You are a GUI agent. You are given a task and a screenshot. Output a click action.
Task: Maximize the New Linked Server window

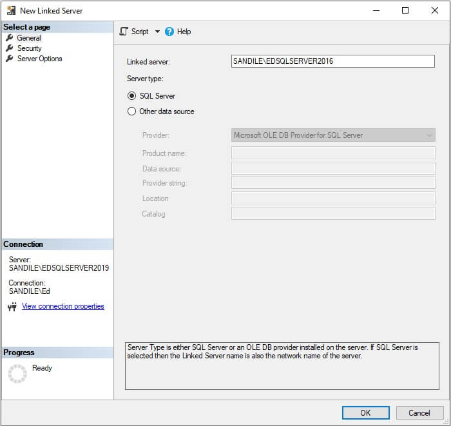pos(405,11)
